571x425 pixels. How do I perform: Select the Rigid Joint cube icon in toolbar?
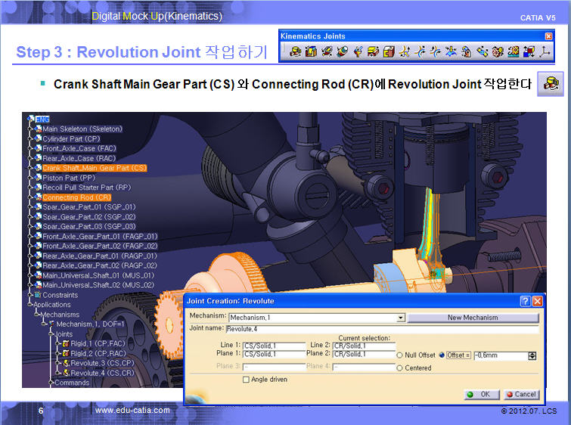click(390, 52)
